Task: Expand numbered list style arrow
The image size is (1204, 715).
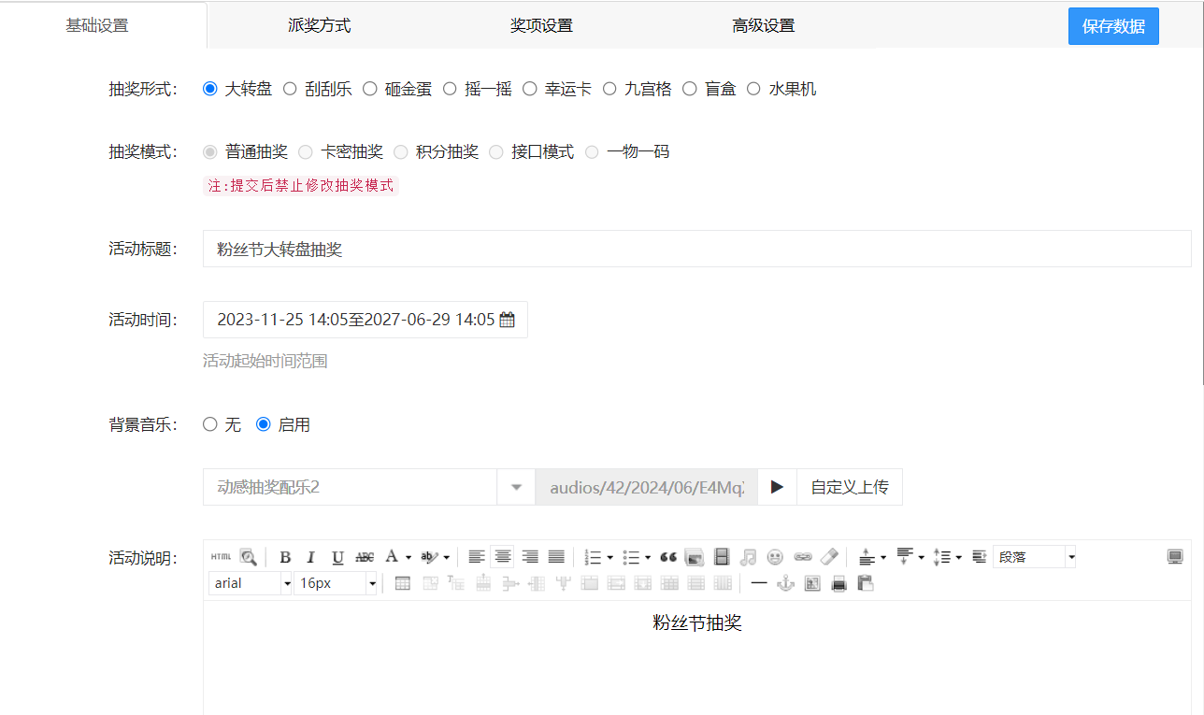Action: pos(609,558)
